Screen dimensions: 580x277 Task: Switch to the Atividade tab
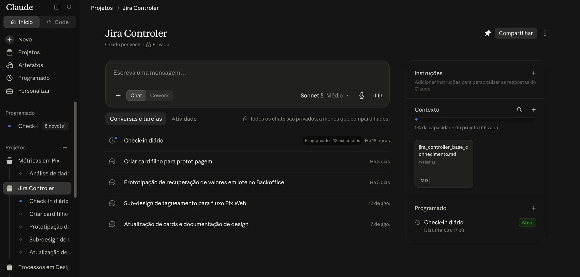coord(184,119)
